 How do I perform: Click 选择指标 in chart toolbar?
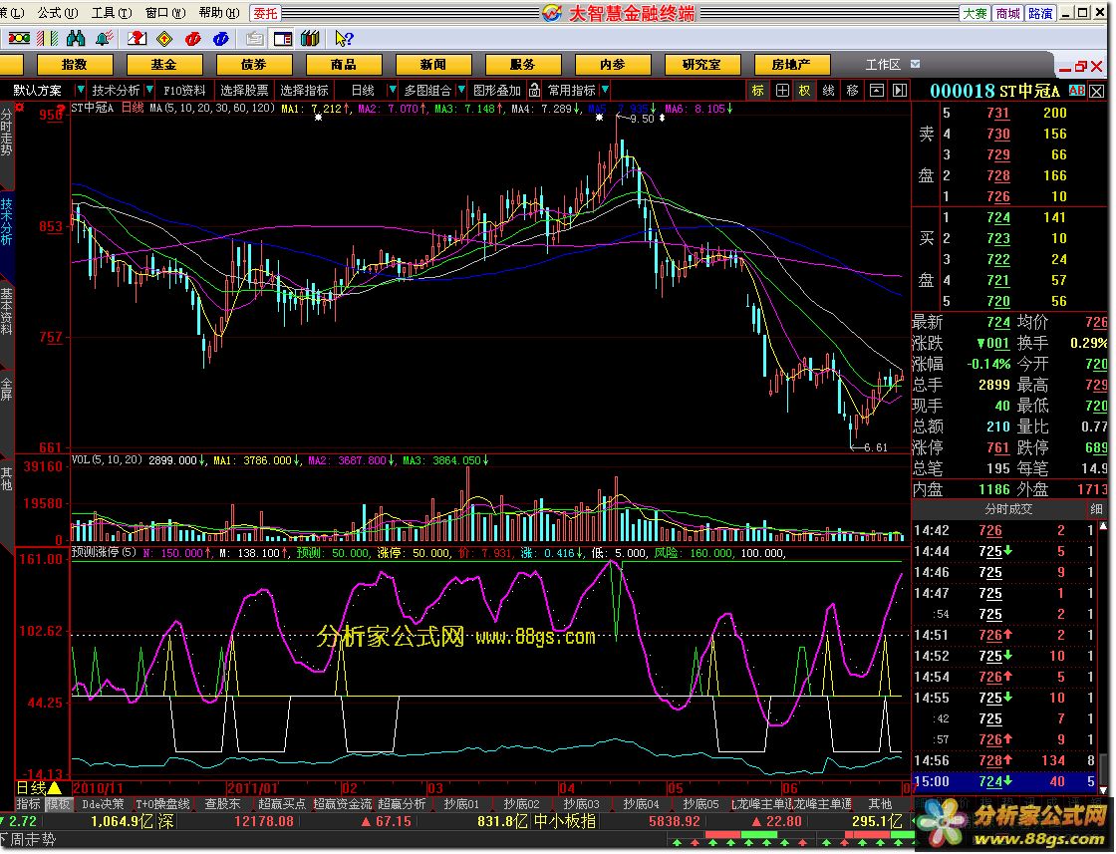point(305,91)
